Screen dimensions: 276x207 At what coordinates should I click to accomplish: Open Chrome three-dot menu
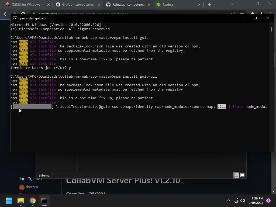click(x=270, y=14)
